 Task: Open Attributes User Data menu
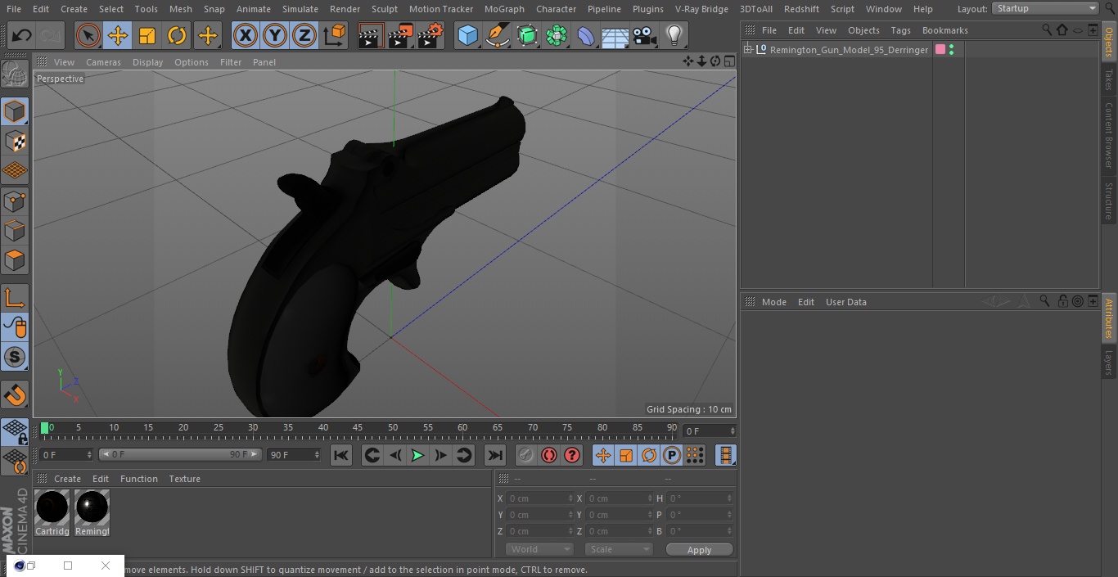coord(845,302)
